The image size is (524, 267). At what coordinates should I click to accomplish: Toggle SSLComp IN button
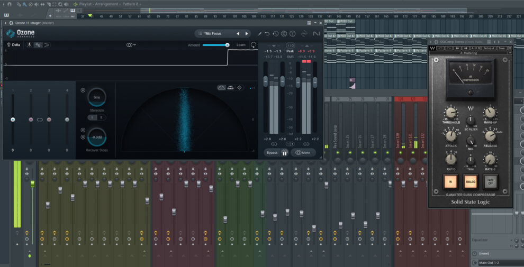coord(450,182)
